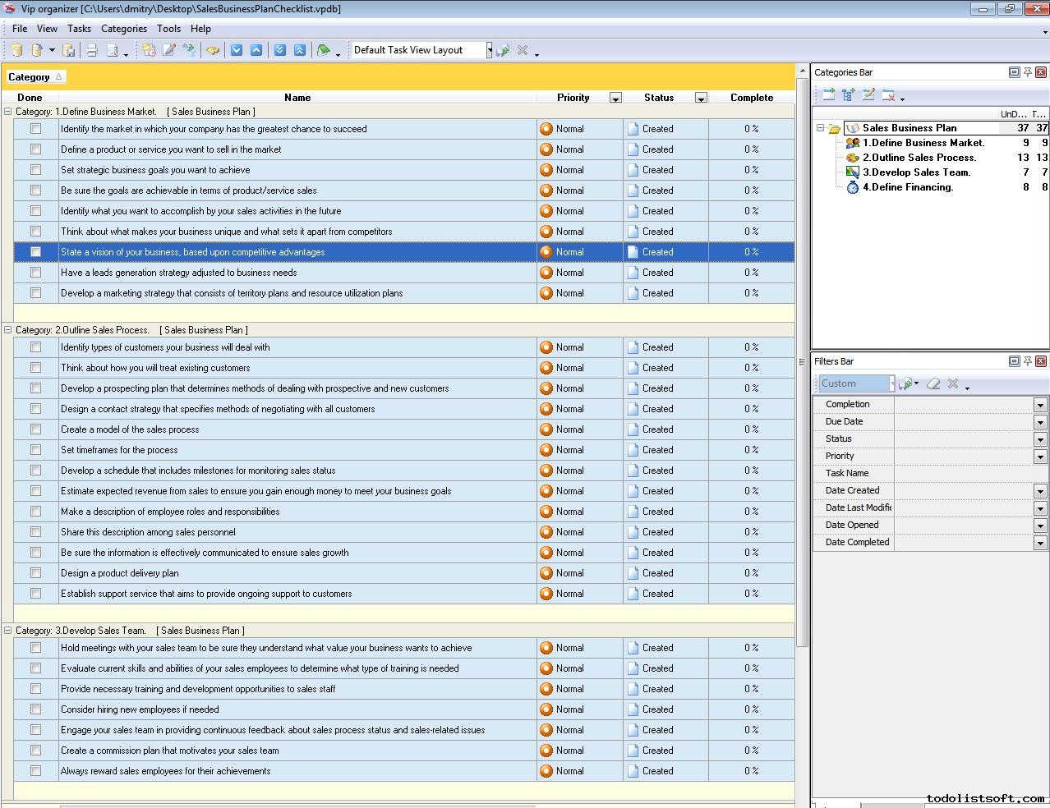Click the Add Category icon in Categories Bar
Screen dimensions: 1050x808
(x=829, y=95)
